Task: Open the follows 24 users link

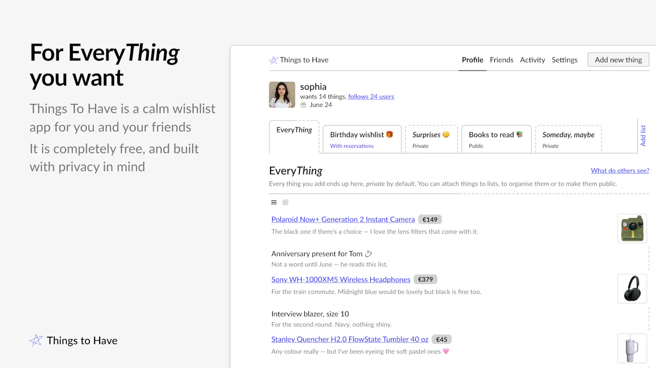Action: (371, 96)
